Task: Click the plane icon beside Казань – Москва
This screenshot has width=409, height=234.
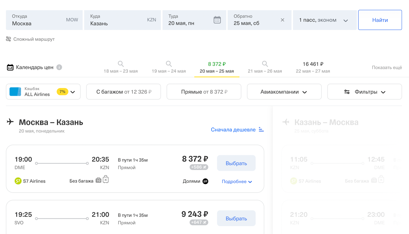Action: coord(286,122)
